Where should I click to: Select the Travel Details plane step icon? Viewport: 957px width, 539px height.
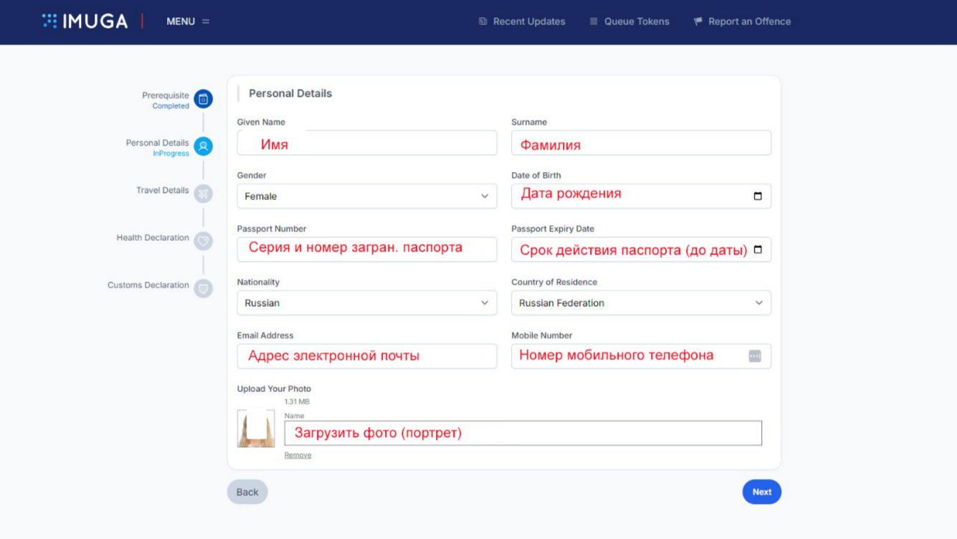point(204,194)
